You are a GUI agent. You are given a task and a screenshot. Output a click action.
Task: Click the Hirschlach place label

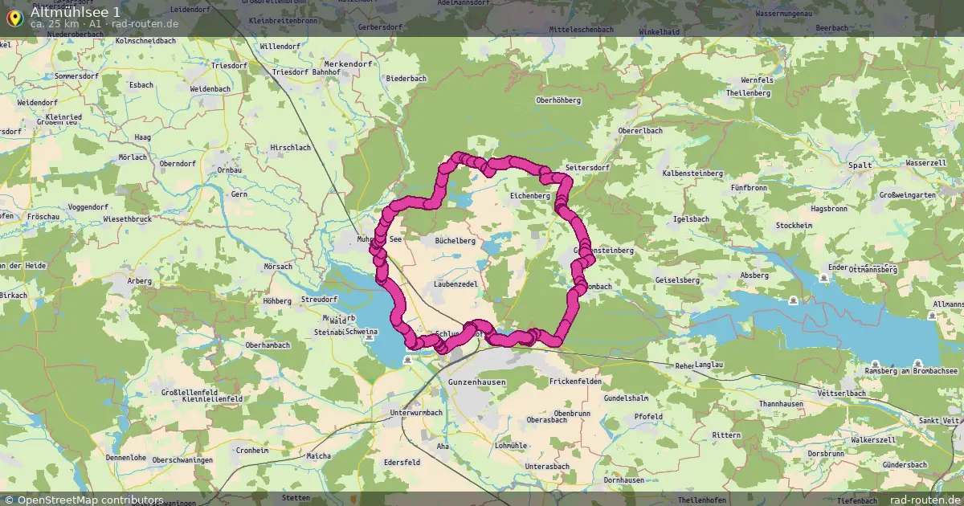291,148
